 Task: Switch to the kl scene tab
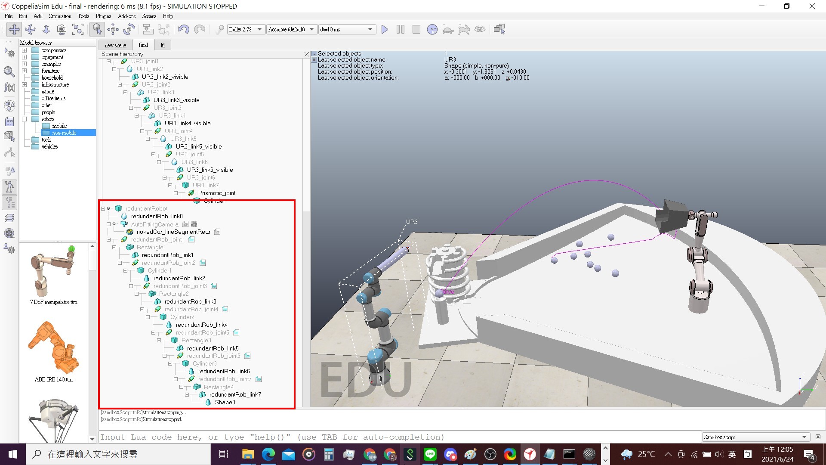point(163,45)
